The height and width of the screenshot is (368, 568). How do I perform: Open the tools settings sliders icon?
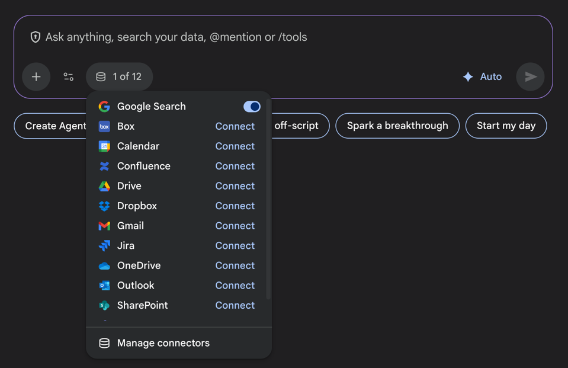pos(69,77)
